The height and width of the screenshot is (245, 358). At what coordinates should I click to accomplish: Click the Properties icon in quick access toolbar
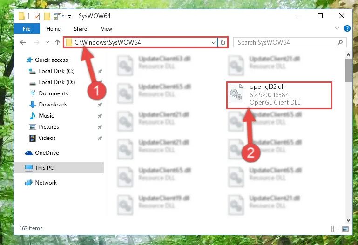point(37,16)
